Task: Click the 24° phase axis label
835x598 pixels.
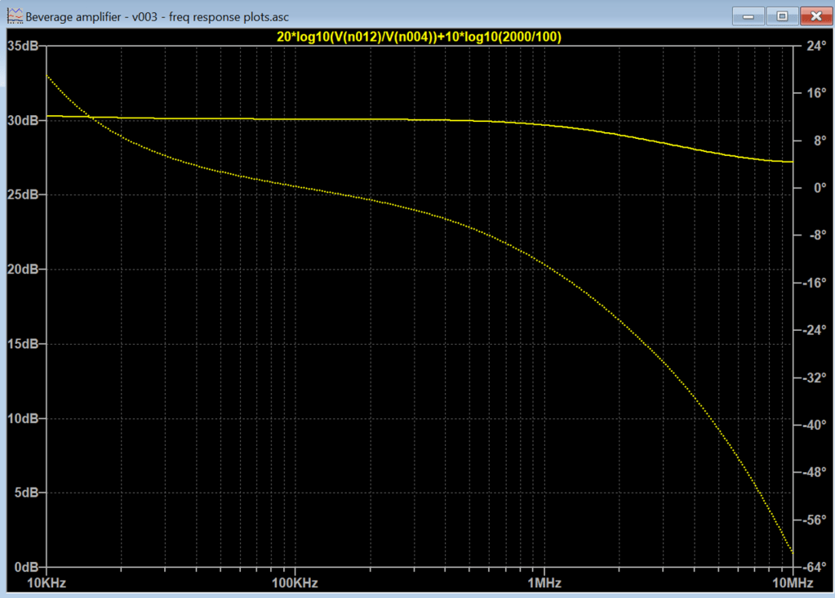Action: coord(816,46)
